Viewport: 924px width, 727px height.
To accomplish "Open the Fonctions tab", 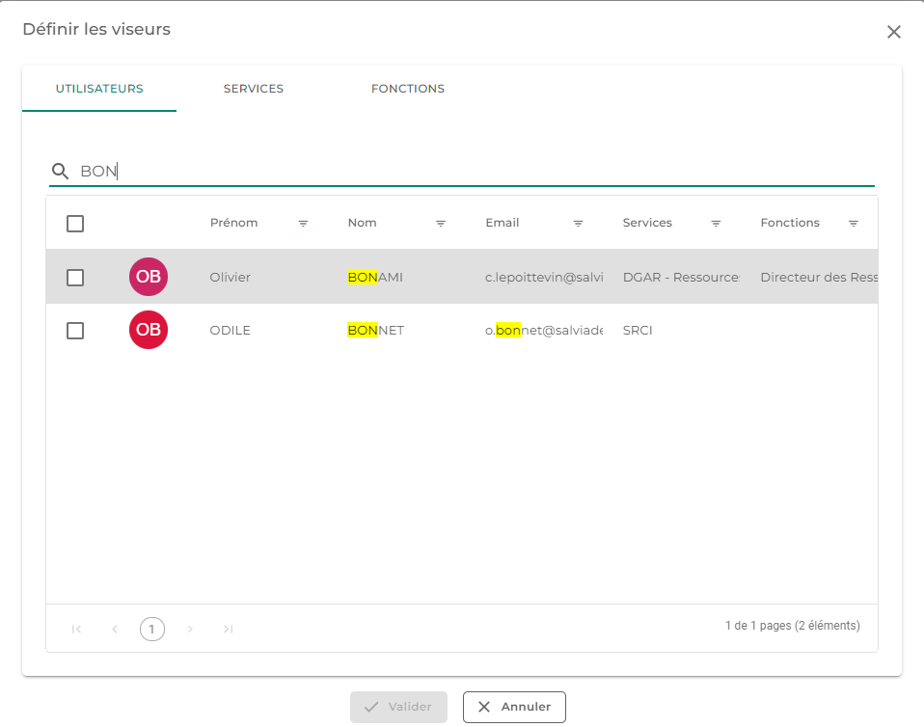I will pos(408,89).
